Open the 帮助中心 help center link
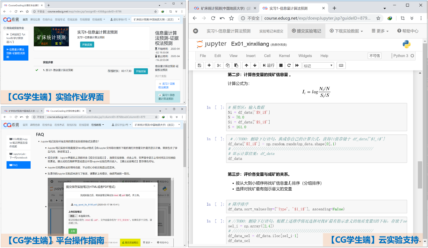The image size is (428, 248). (408, 31)
